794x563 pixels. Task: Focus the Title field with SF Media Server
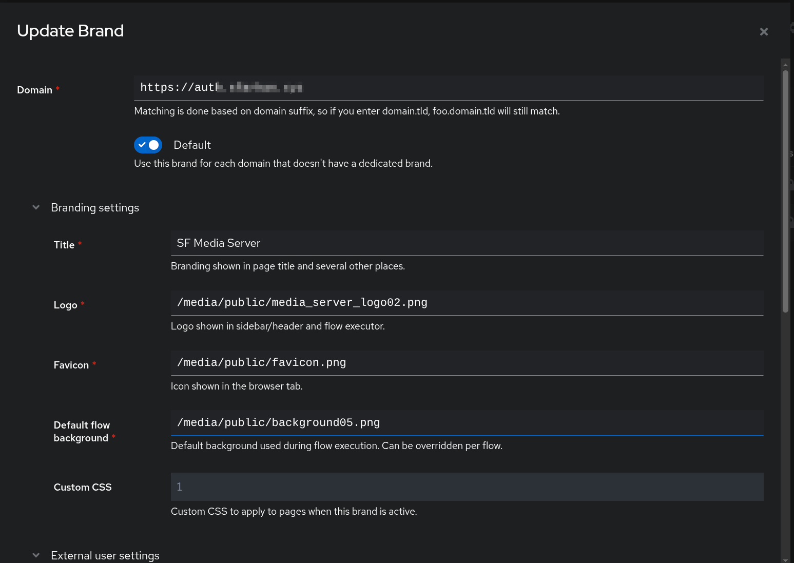[466, 243]
